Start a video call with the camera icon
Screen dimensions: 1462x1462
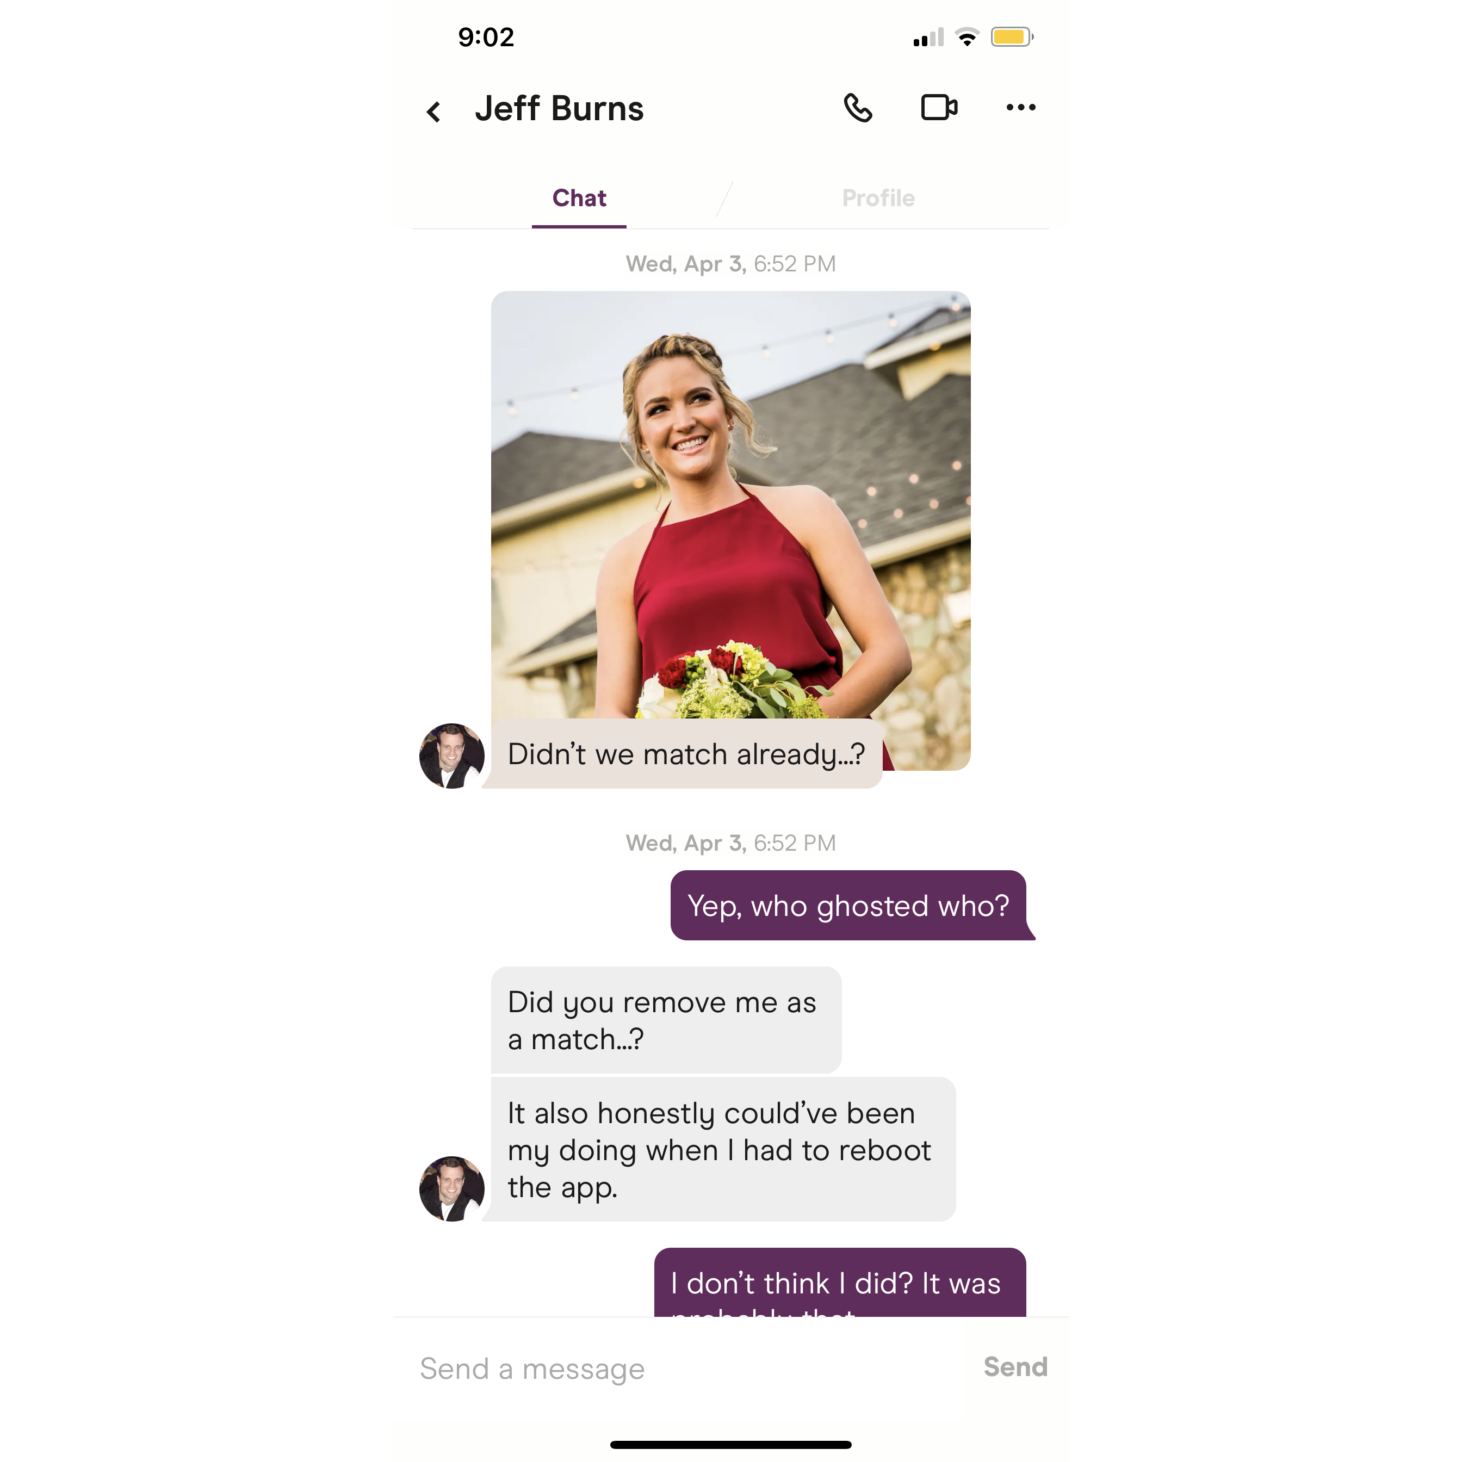pyautogui.click(x=939, y=108)
